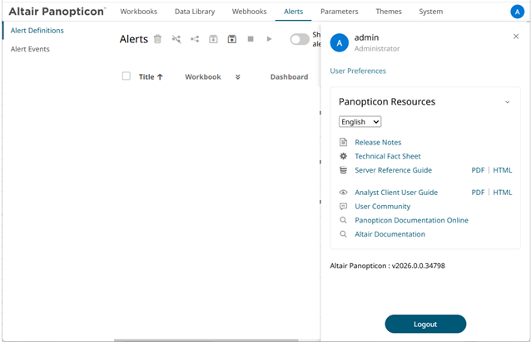Open Analyst Client User Guide PDF
Screen dimensions: 531x342
(478, 193)
